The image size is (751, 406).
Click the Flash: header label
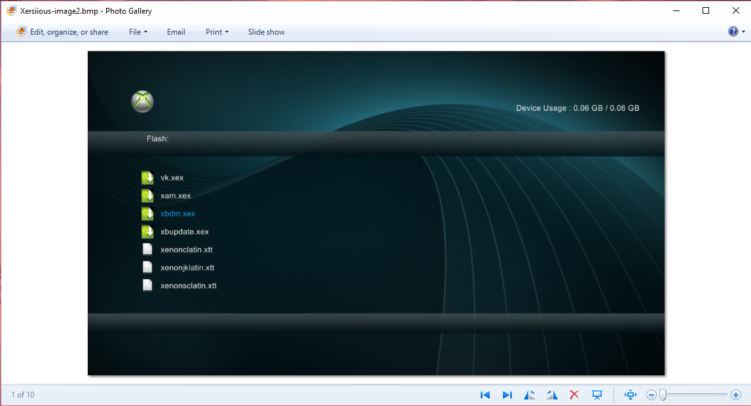point(158,139)
